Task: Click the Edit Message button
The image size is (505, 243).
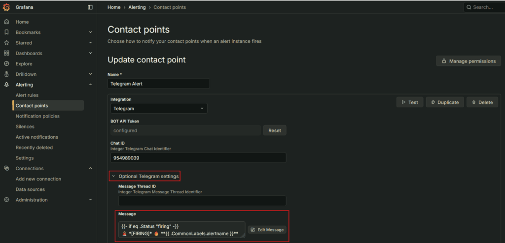Action: click(x=267, y=230)
